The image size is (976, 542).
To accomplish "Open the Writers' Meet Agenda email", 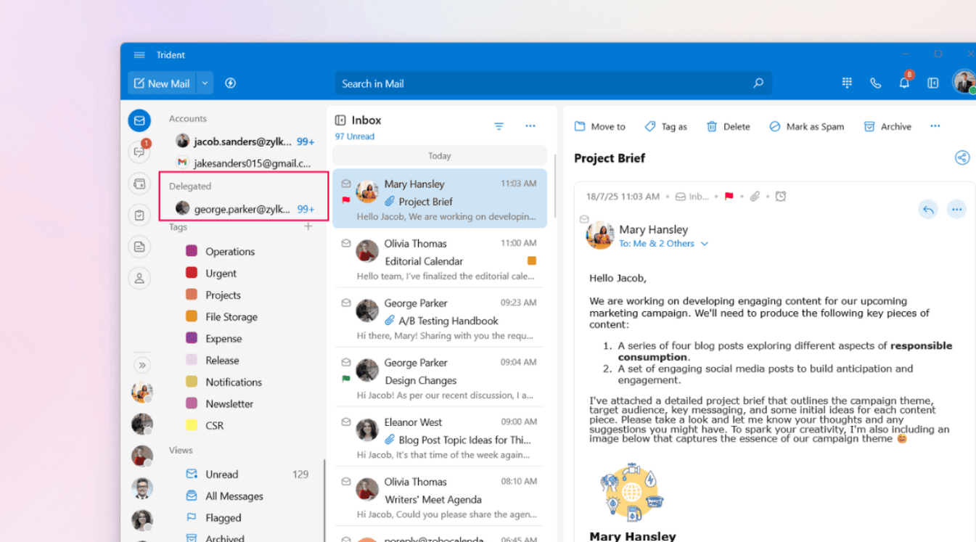I will pos(440,497).
